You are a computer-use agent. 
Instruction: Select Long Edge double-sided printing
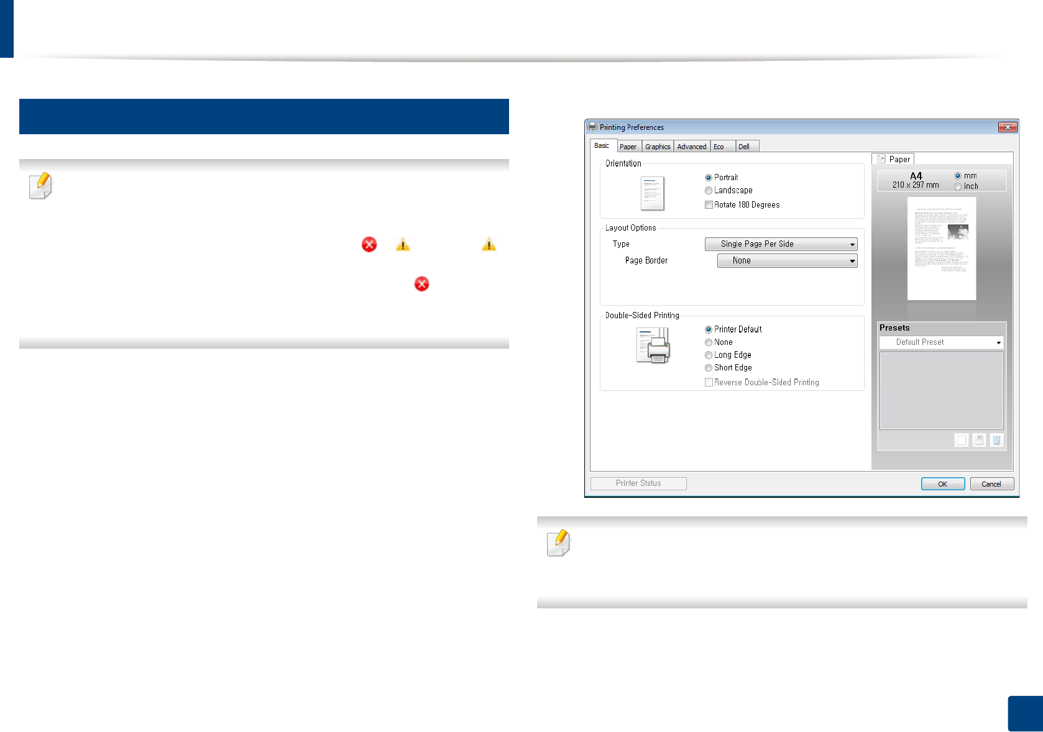point(709,355)
